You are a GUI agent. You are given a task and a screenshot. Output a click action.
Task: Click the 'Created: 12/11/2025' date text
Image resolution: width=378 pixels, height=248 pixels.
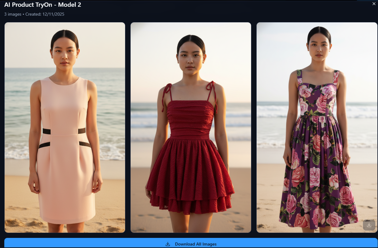45,14
